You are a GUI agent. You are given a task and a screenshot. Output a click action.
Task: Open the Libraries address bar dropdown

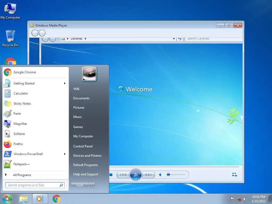(x=174, y=39)
